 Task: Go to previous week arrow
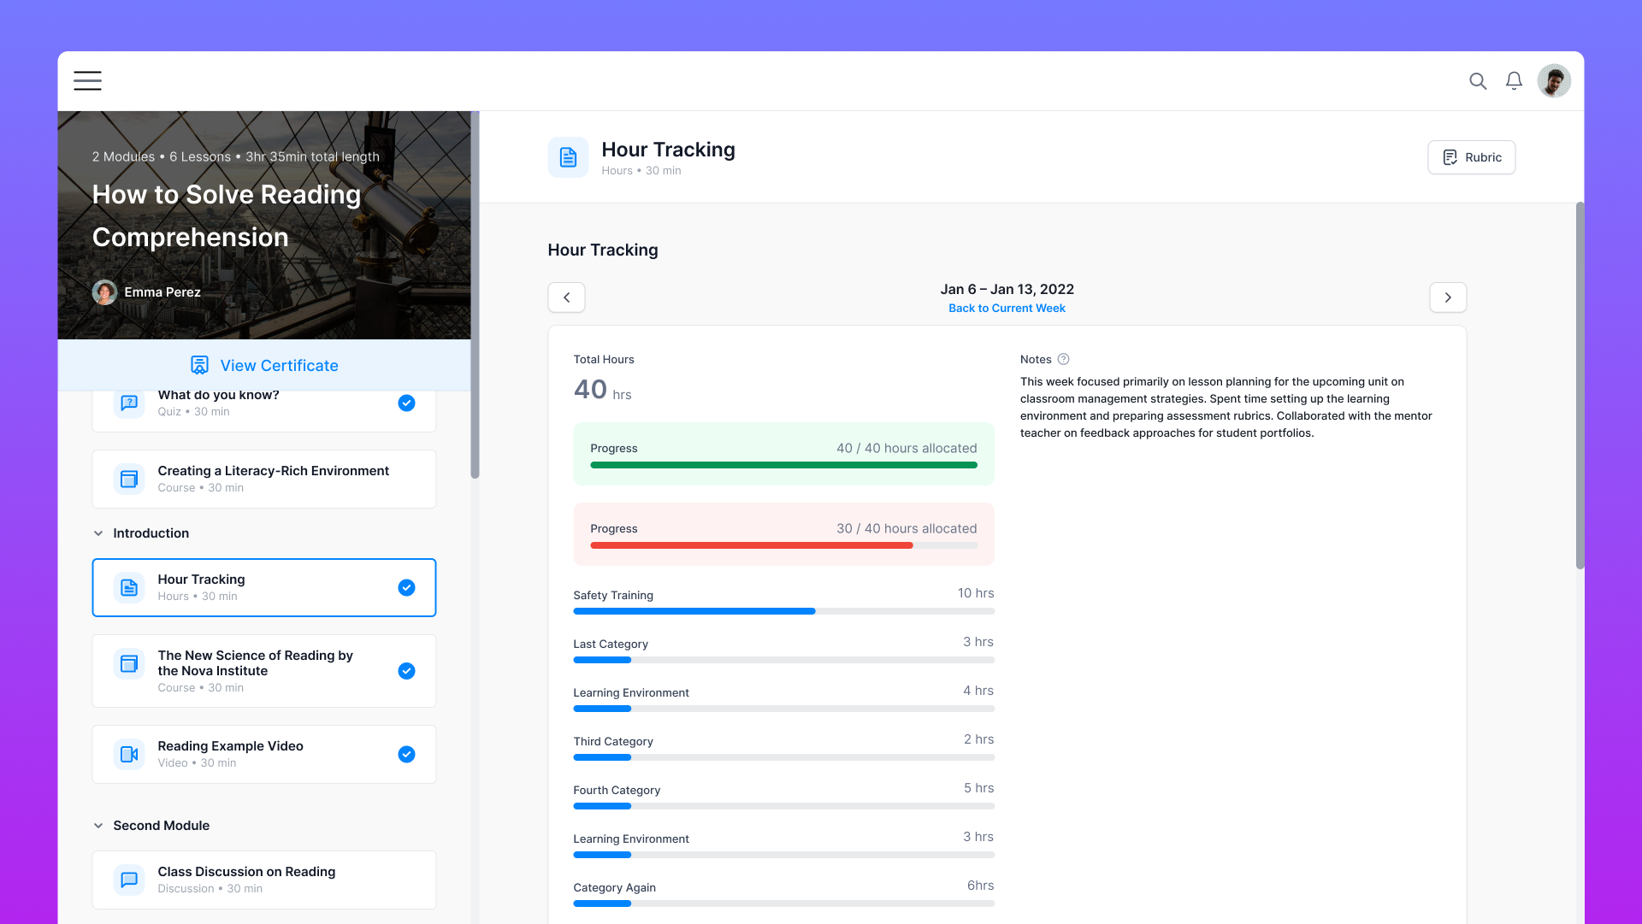coord(566,297)
